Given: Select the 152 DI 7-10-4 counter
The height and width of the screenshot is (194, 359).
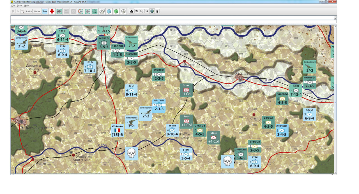Looking at the screenshot, I should coord(90,67).
